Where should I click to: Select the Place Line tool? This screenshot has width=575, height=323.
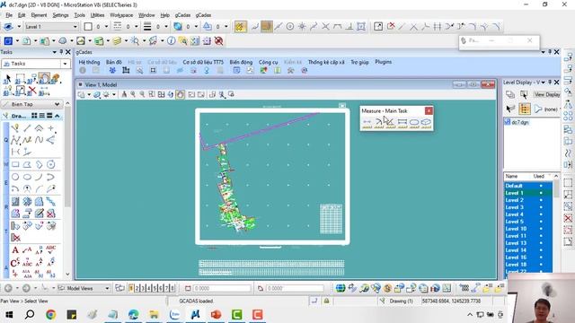click(27, 128)
